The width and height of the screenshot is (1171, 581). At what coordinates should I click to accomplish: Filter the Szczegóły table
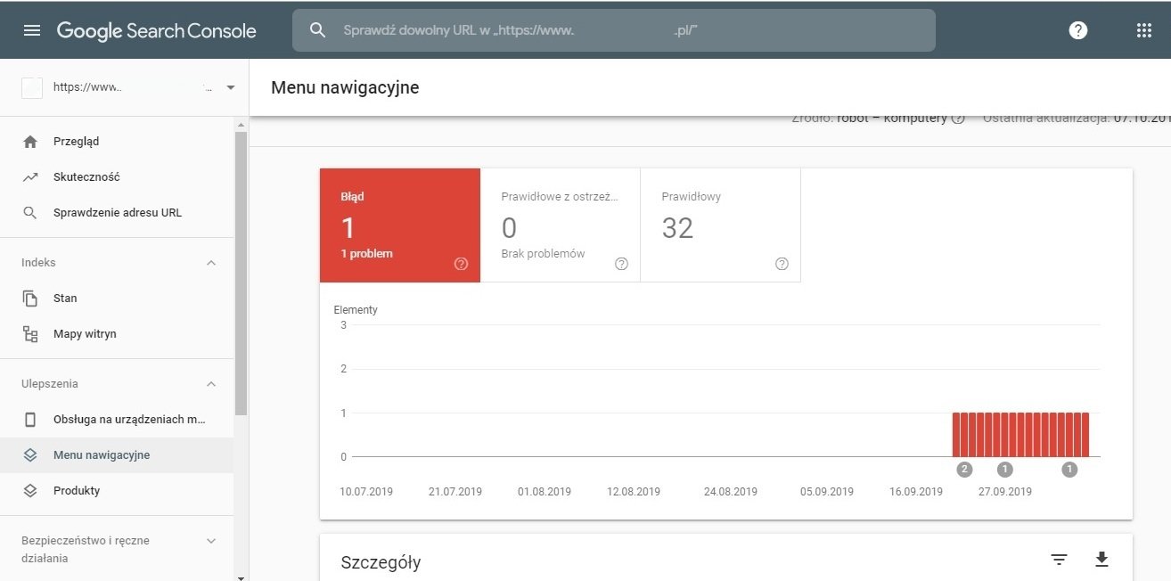coord(1059,560)
